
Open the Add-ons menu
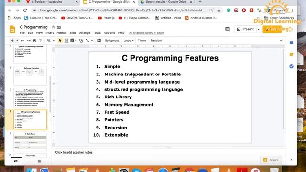click(x=109, y=33)
